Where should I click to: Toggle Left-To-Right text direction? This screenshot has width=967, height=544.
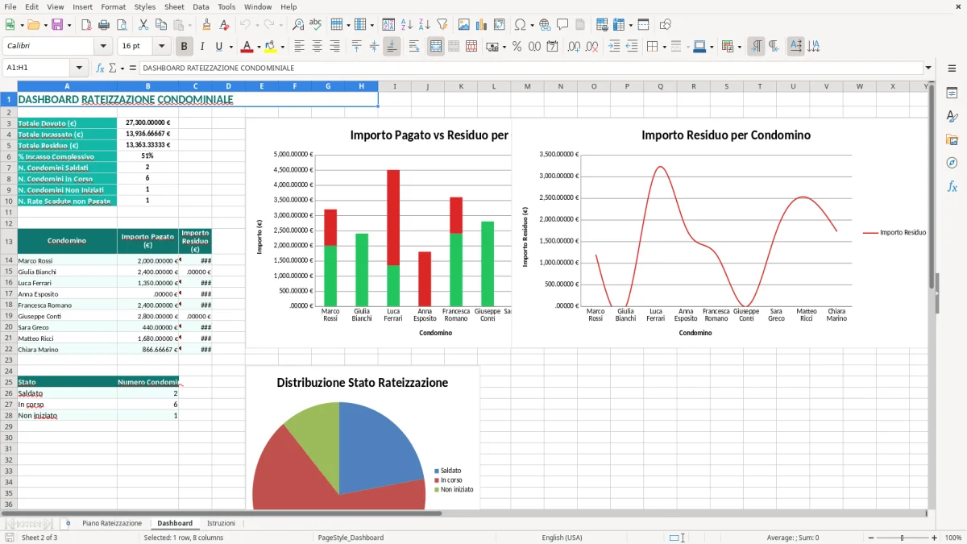coord(756,46)
